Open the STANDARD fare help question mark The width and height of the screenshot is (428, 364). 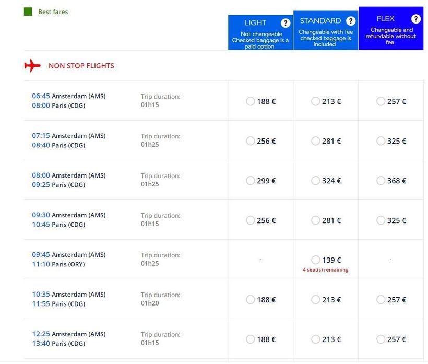[351, 21]
